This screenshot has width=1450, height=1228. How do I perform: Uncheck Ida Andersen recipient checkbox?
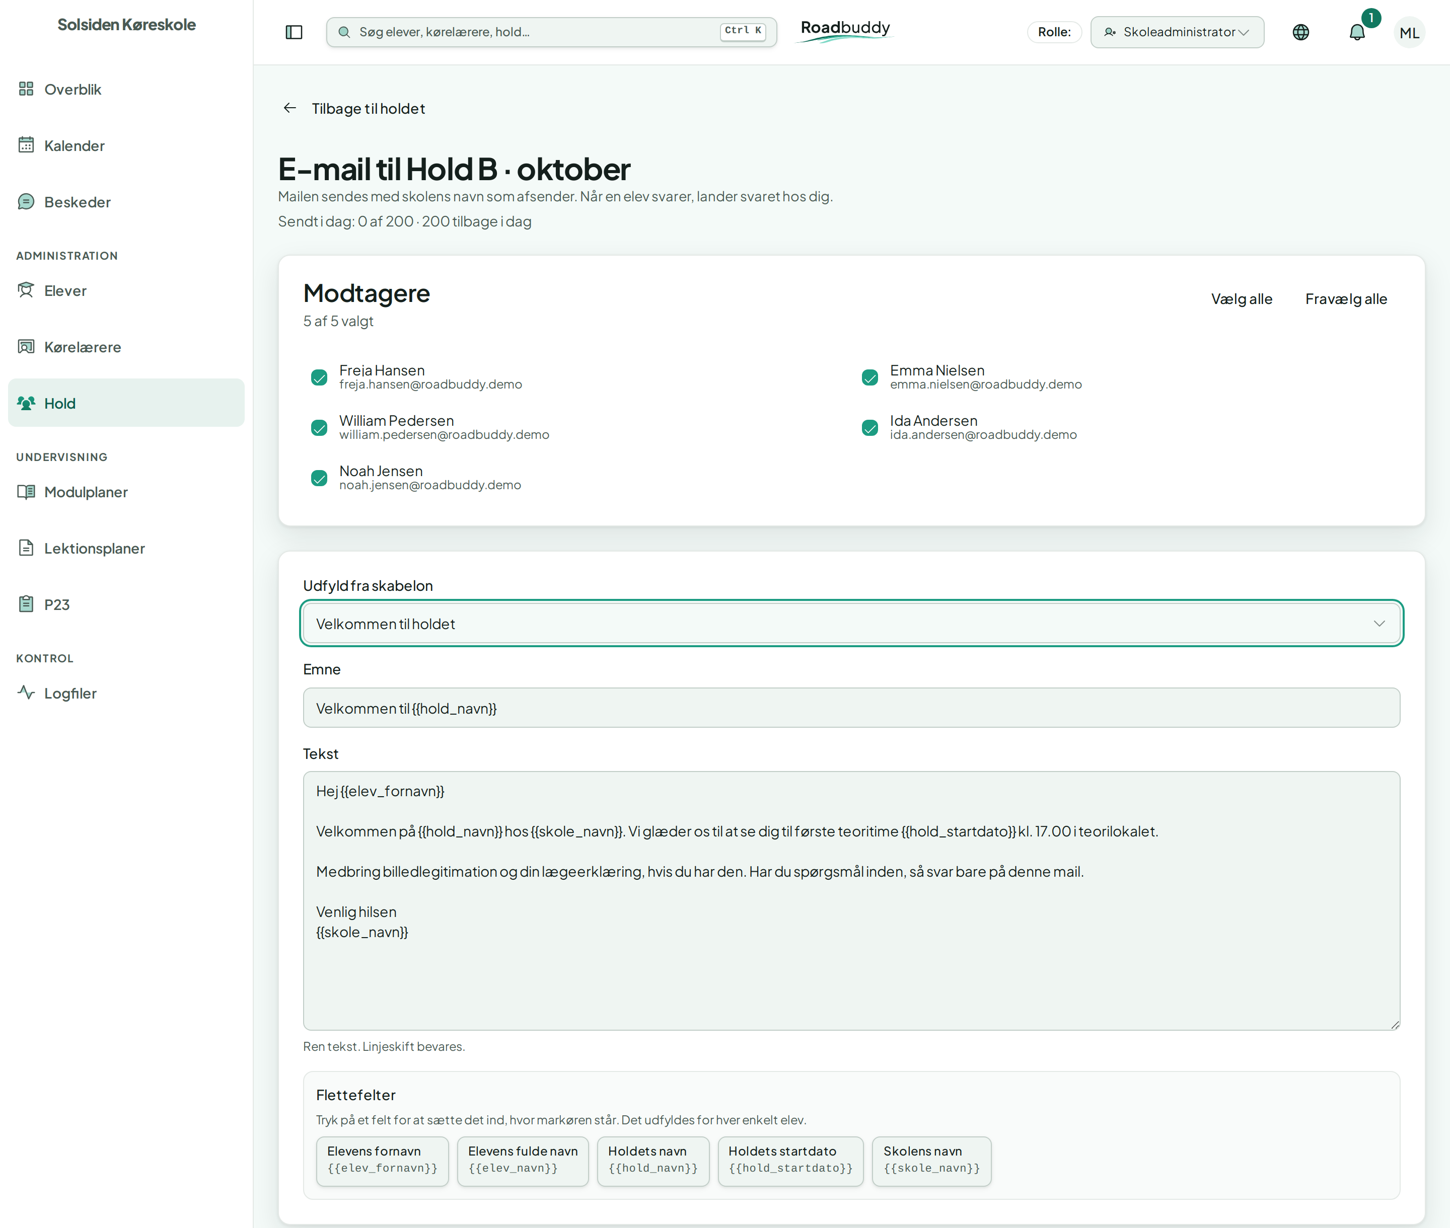point(870,427)
